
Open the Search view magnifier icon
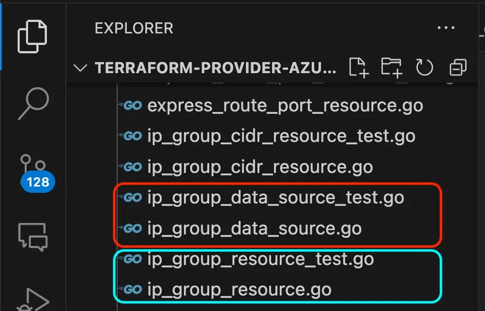33,104
